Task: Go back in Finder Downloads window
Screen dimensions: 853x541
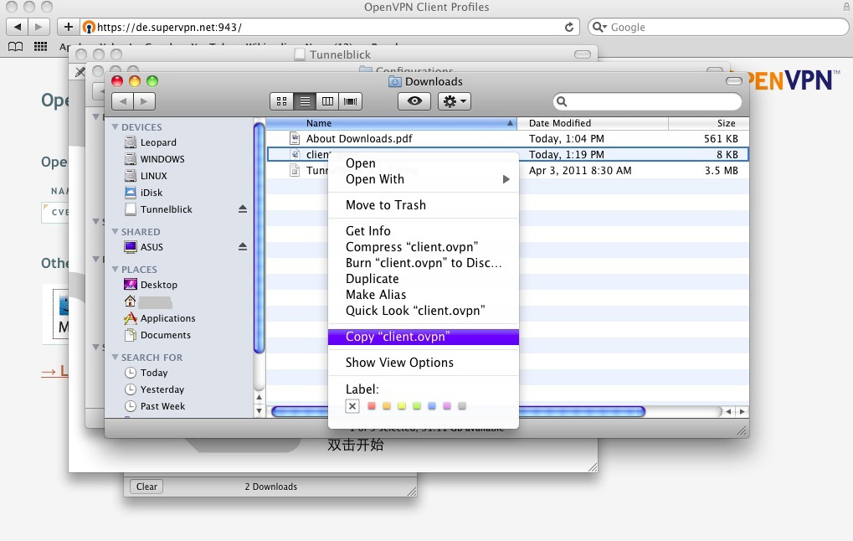Action: [123, 101]
